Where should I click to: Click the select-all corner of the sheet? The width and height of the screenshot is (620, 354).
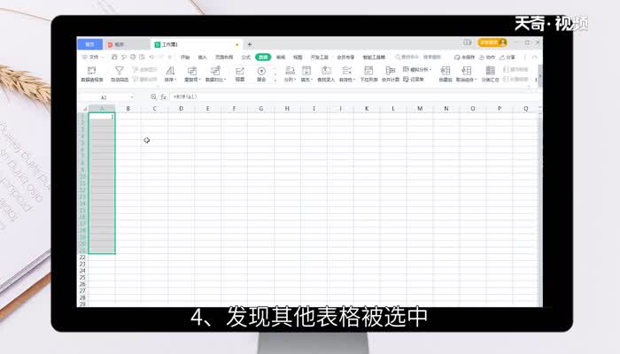tap(84, 109)
